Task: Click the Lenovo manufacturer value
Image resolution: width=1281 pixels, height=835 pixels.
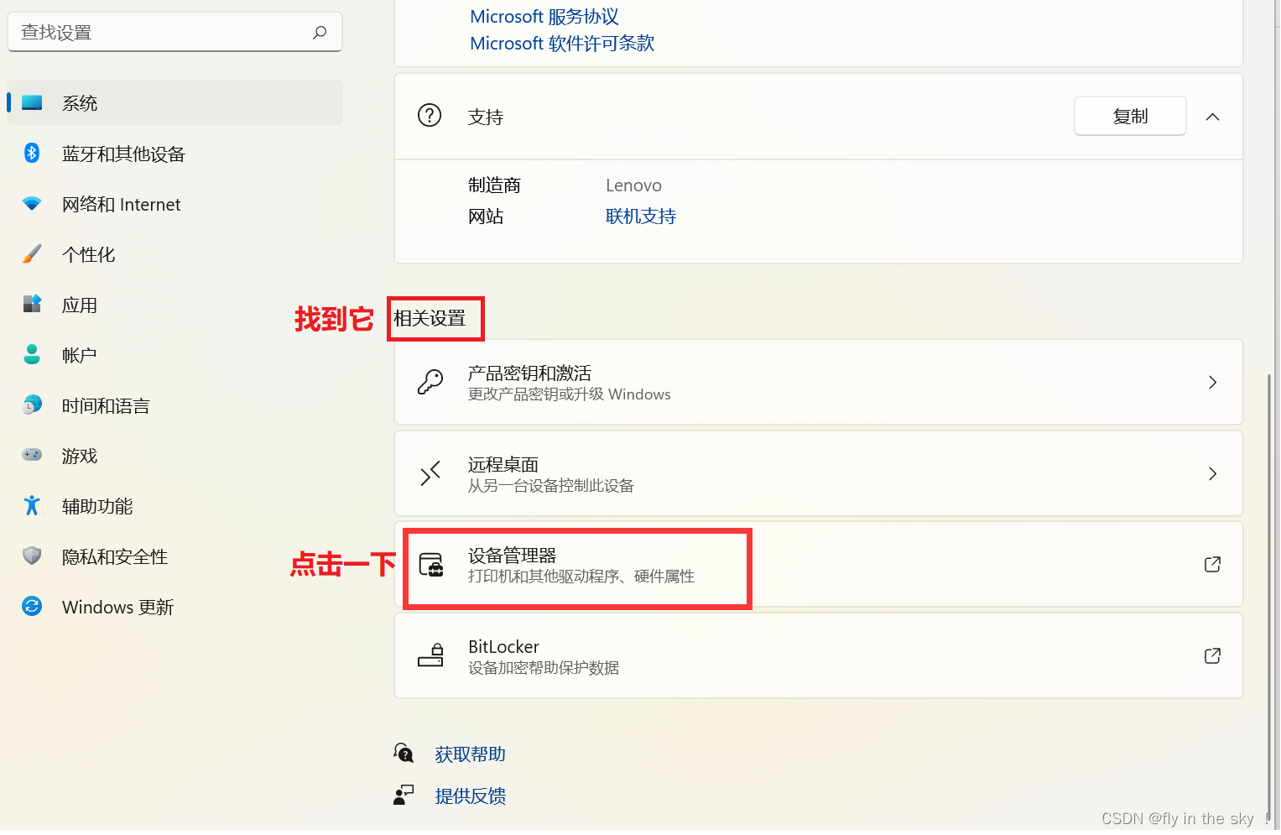Action: coord(633,185)
